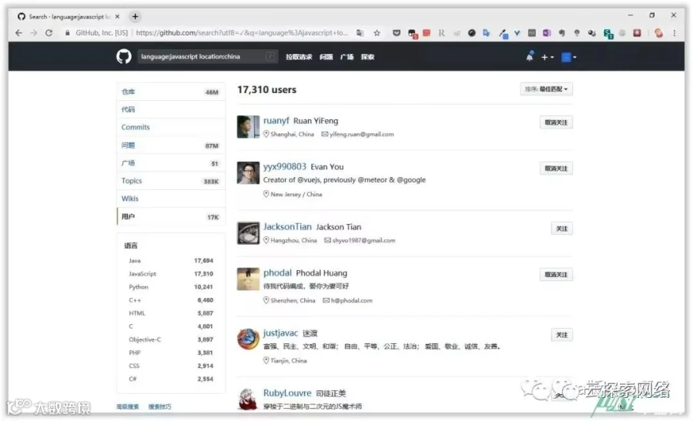Click the GitHub Octocat logo in header
Viewport: 693px width, 421px height.
click(124, 56)
